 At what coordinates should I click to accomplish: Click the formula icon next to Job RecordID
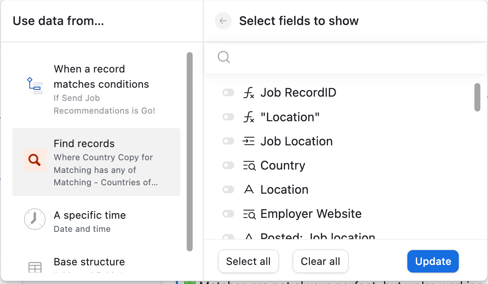click(249, 92)
